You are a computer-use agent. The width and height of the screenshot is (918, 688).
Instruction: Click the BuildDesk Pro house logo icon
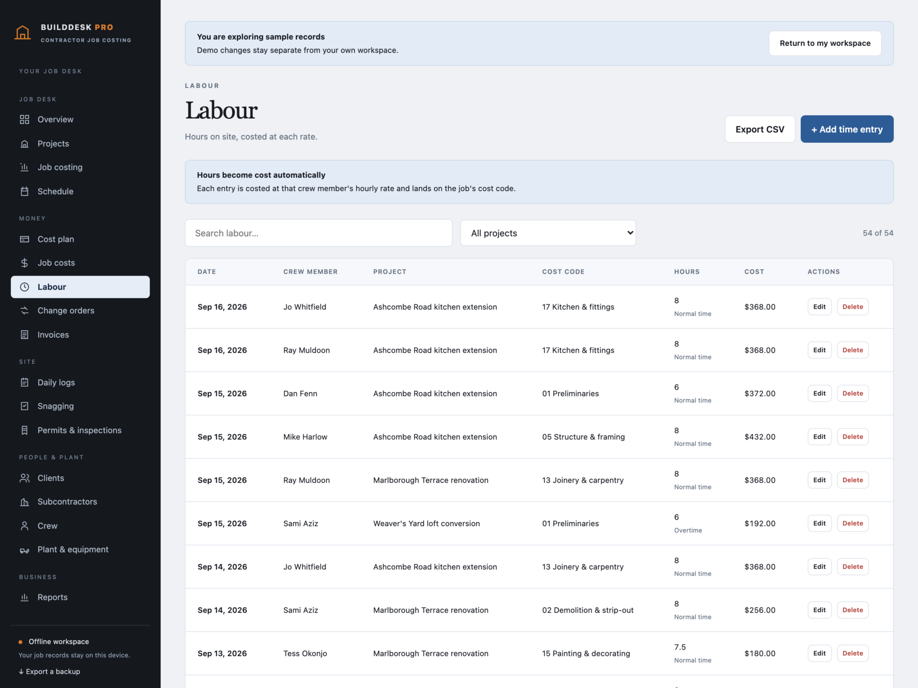[x=22, y=32]
